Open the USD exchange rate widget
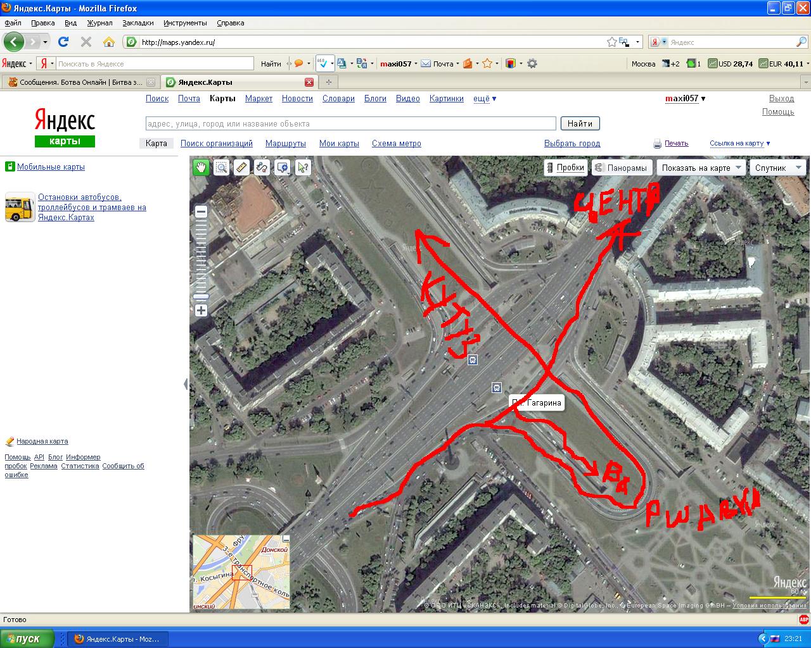The height and width of the screenshot is (648, 811). tap(731, 64)
